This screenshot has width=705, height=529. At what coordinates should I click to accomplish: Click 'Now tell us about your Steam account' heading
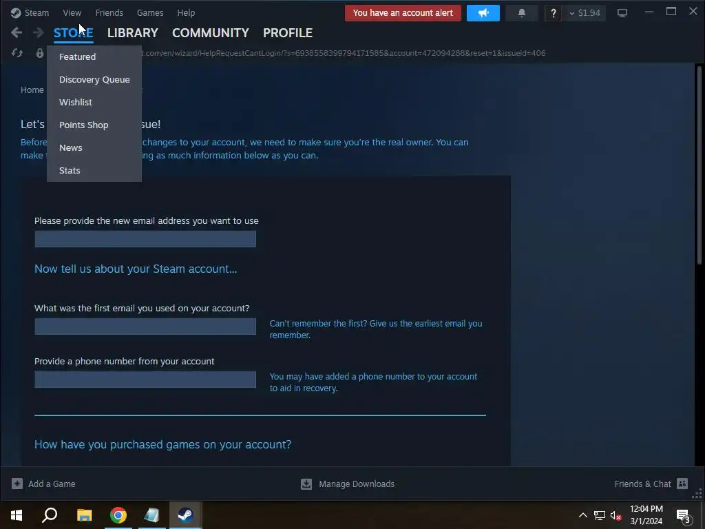click(136, 269)
